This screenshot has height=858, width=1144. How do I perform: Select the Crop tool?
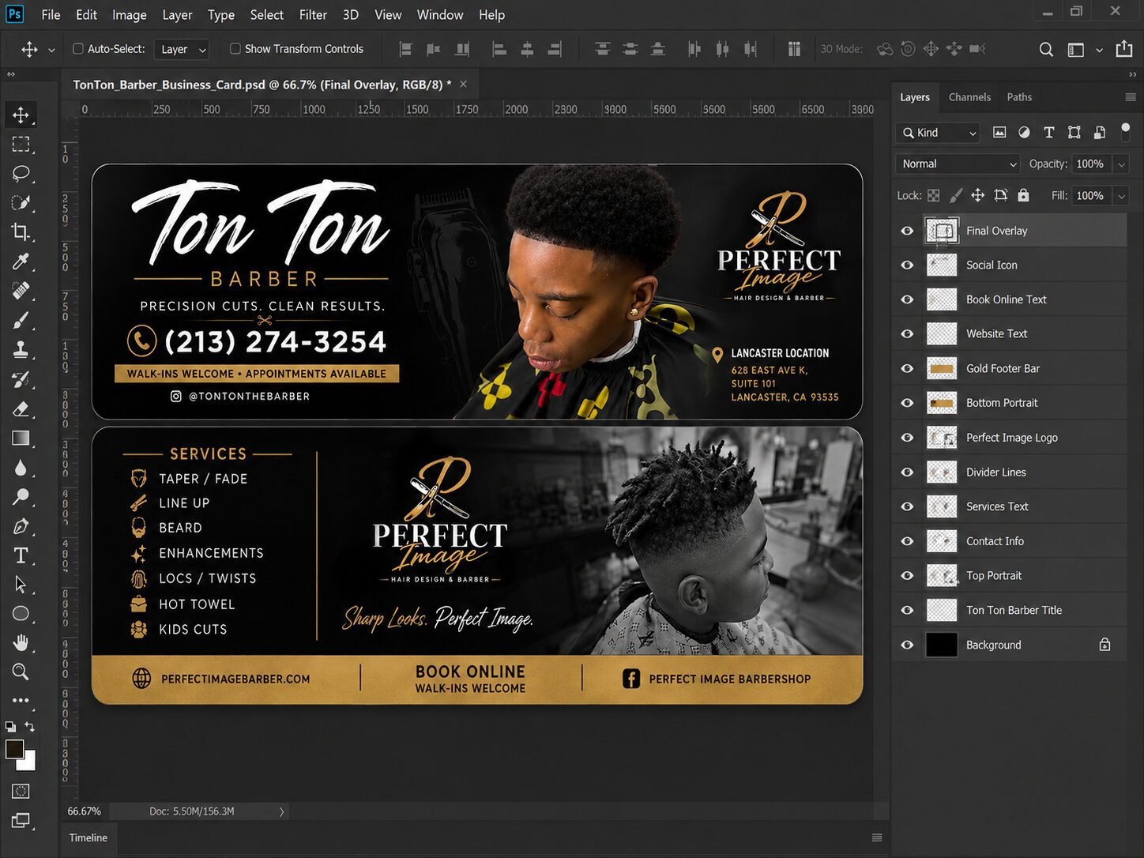coord(21,231)
